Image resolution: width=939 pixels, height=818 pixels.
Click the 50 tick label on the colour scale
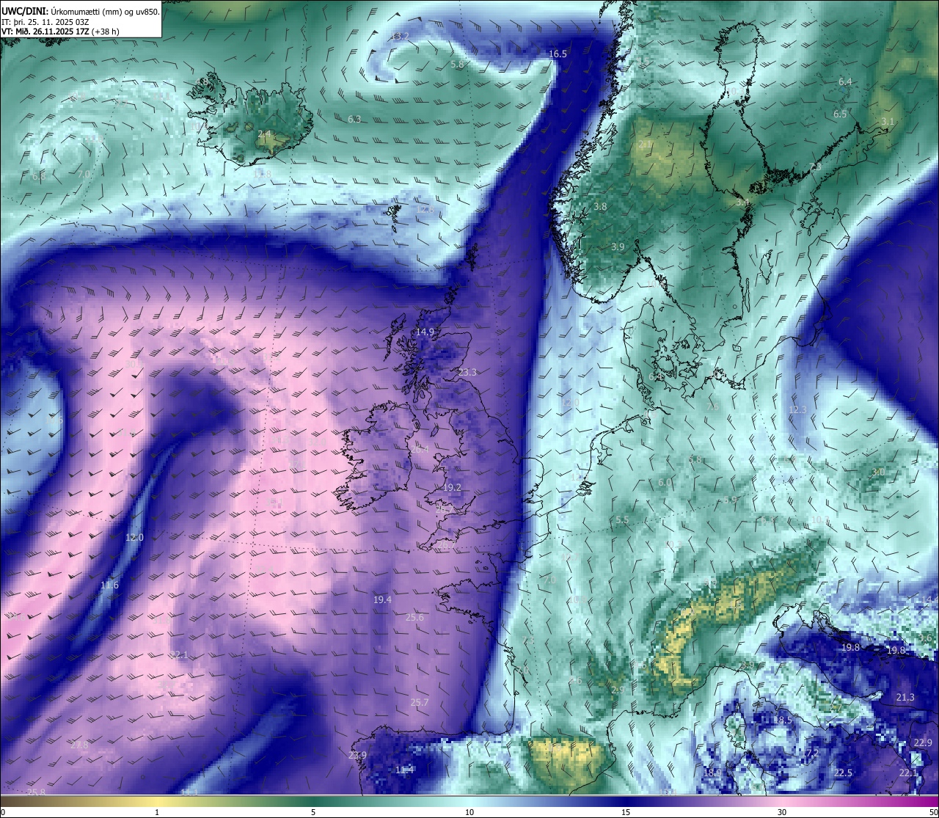pos(933,812)
